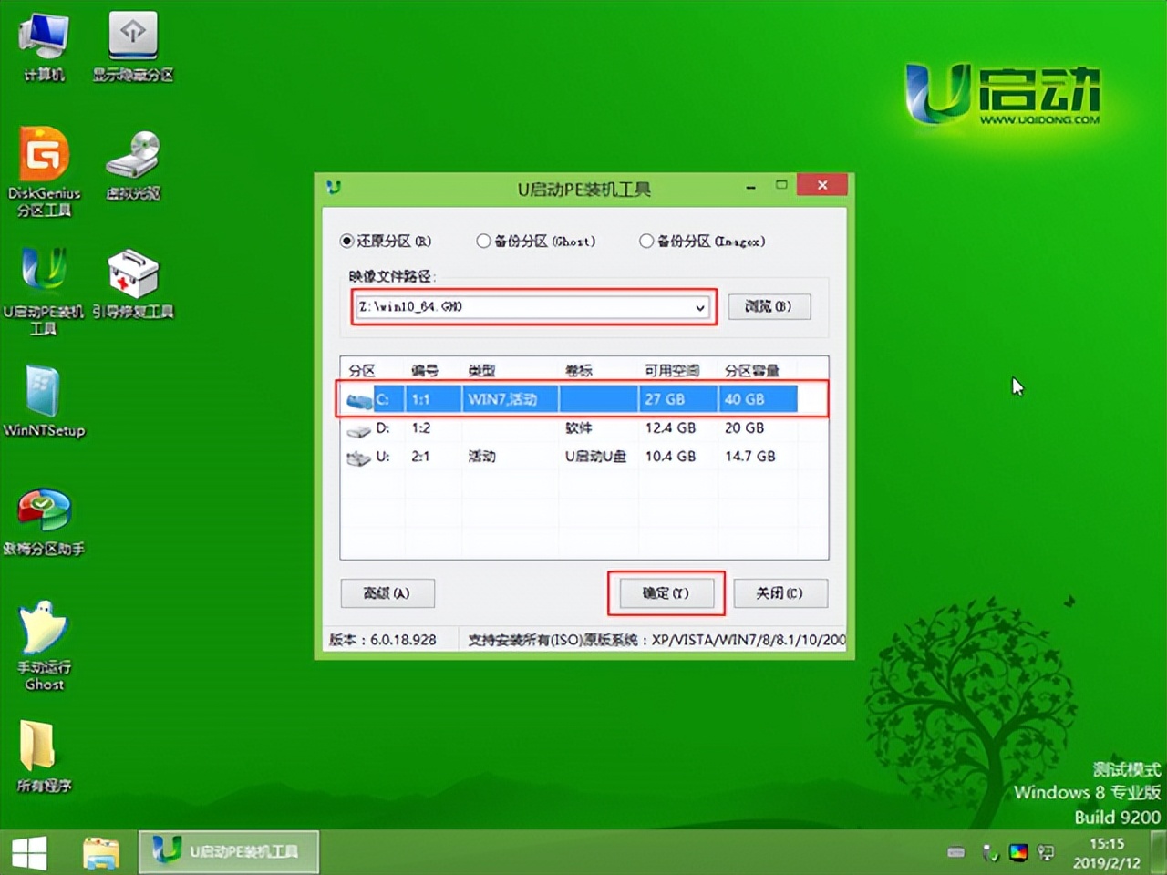Expand the image file path dropdown
This screenshot has width=1167, height=875.
point(700,307)
